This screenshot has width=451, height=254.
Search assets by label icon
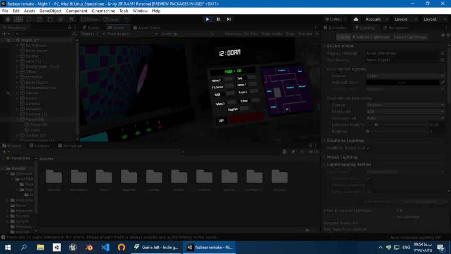point(293,152)
